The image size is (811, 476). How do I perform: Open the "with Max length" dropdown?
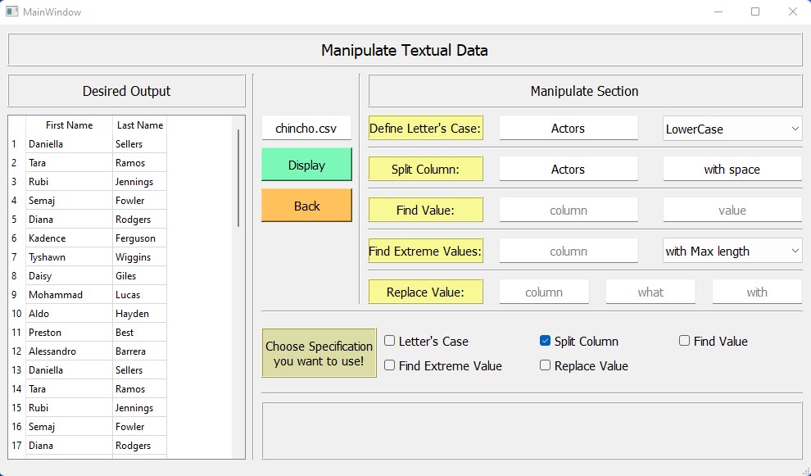pos(732,251)
